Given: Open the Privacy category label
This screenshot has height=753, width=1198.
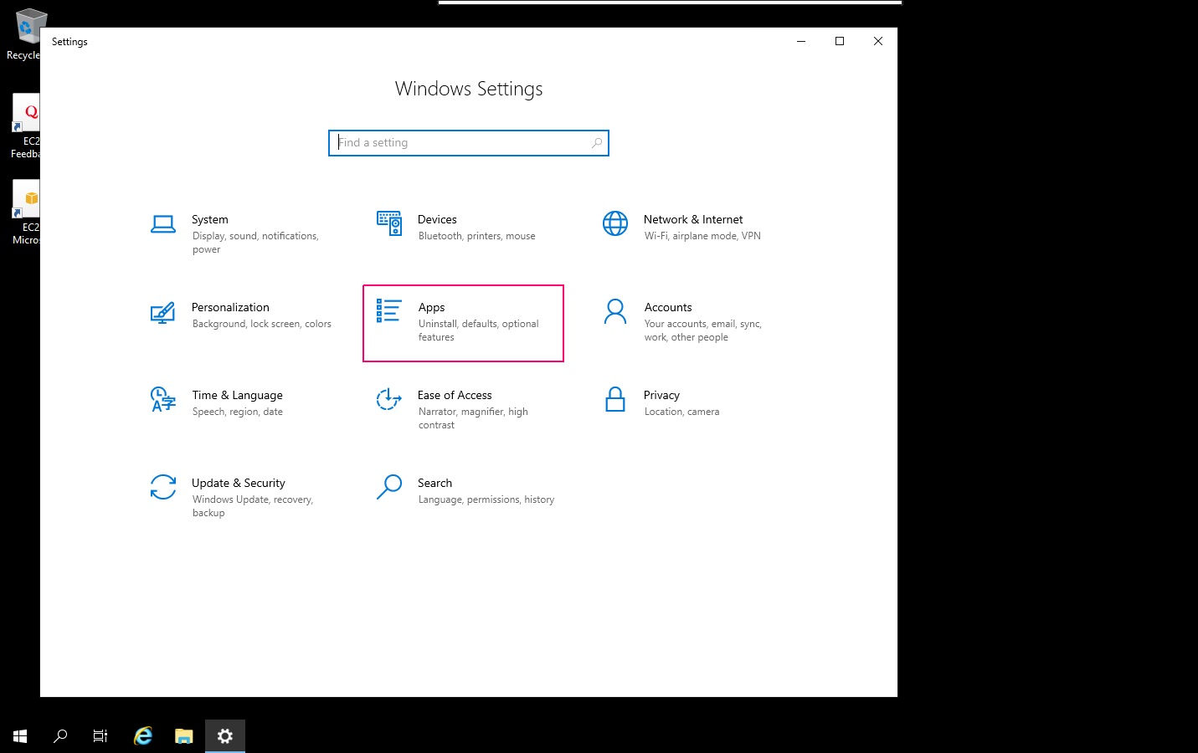Looking at the screenshot, I should [x=661, y=395].
